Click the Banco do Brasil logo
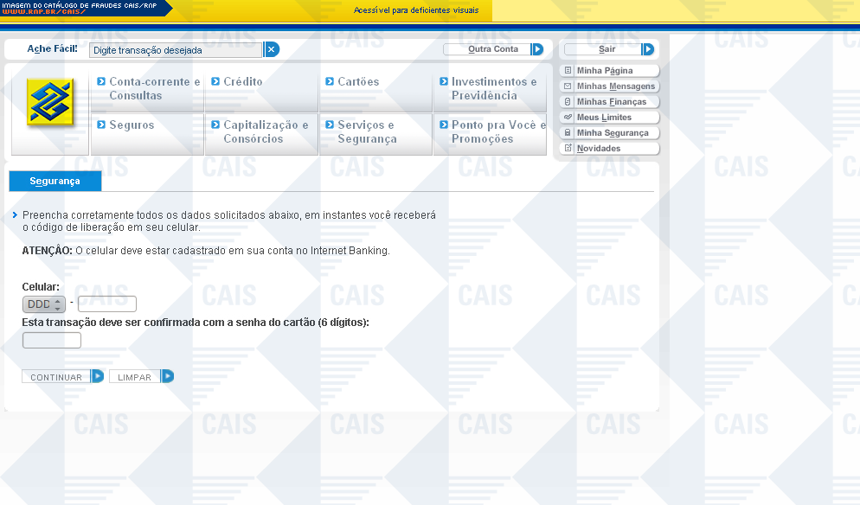This screenshot has width=860, height=505. [50, 102]
